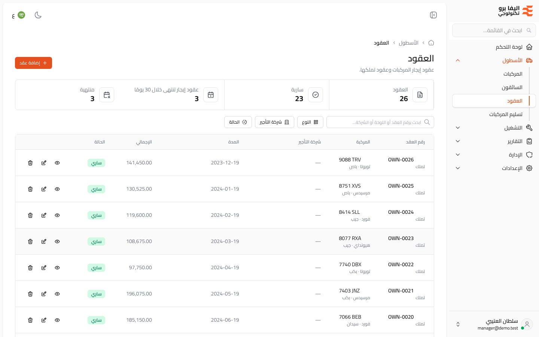Screen dimensions: 539x337
Task: View contract OWN-0023 with the eye icon
Action: [57, 242]
